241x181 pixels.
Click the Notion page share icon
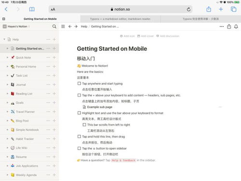pos(229,27)
